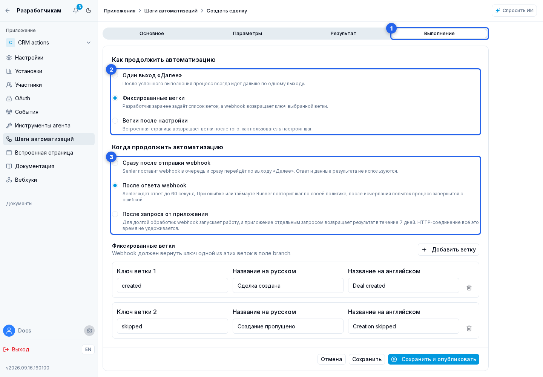
Task: Go to the Результат tab
Action: (x=343, y=34)
